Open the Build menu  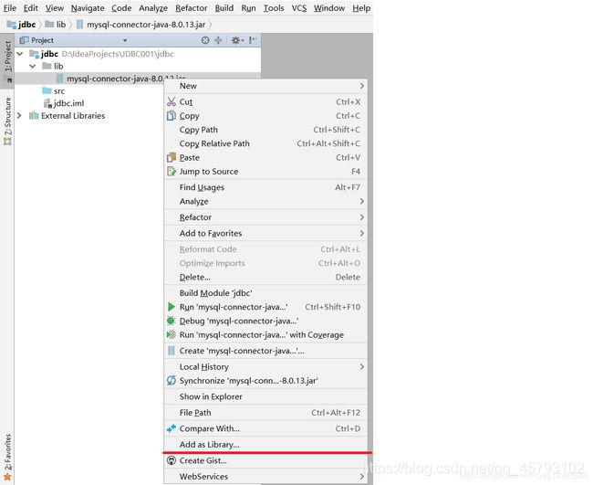[224, 8]
